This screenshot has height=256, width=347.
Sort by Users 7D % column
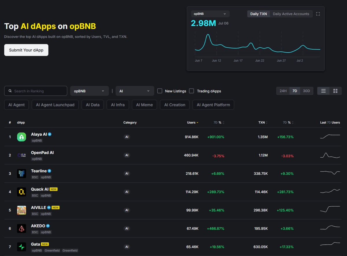pyautogui.click(x=219, y=123)
